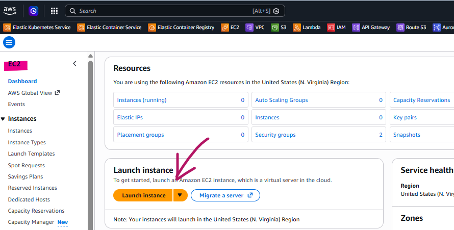Viewport: 454px width, 230px height.
Task: Open Capacity Reservations in sidebar
Action: 36,211
